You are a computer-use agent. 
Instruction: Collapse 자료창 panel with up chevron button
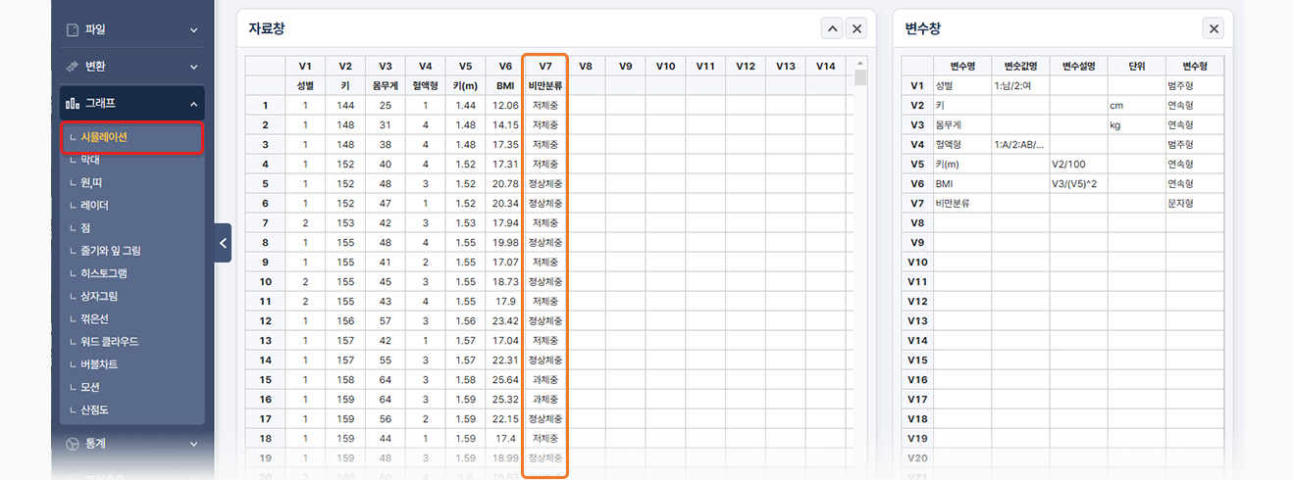[832, 29]
